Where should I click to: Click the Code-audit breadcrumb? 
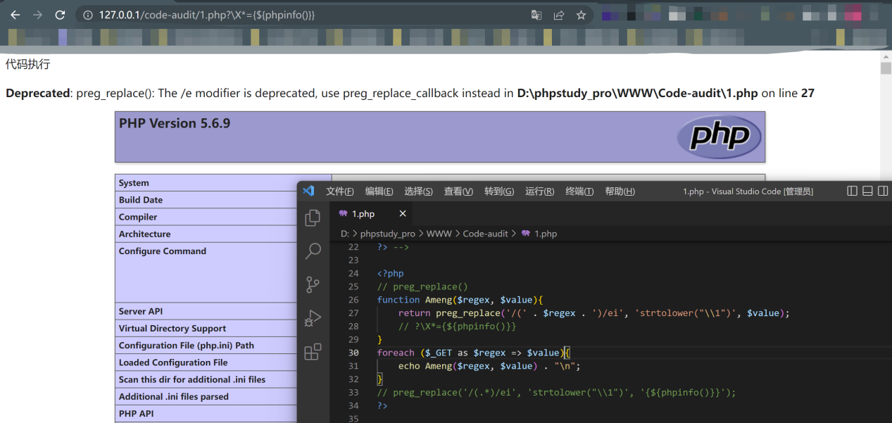(x=486, y=234)
